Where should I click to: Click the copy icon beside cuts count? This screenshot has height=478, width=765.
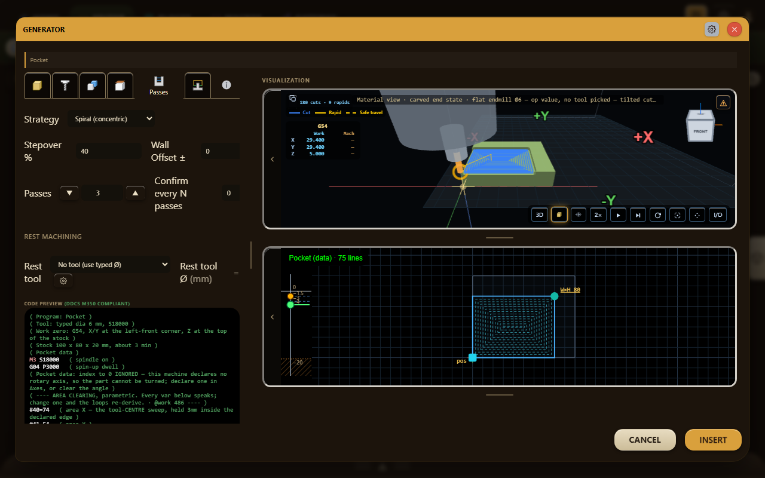click(x=292, y=99)
